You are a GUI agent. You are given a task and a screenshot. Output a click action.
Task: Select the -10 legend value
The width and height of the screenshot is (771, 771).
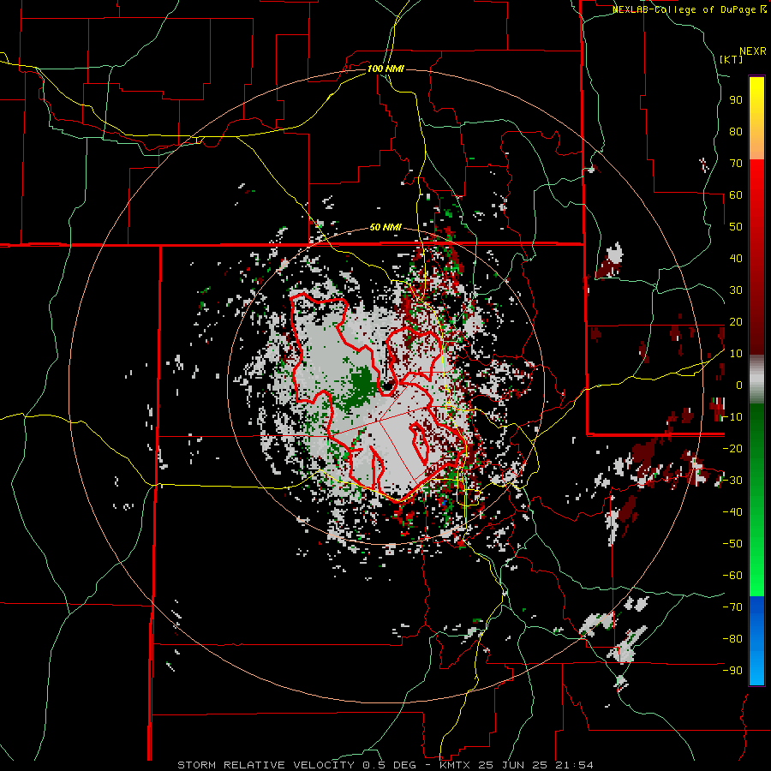coord(732,417)
